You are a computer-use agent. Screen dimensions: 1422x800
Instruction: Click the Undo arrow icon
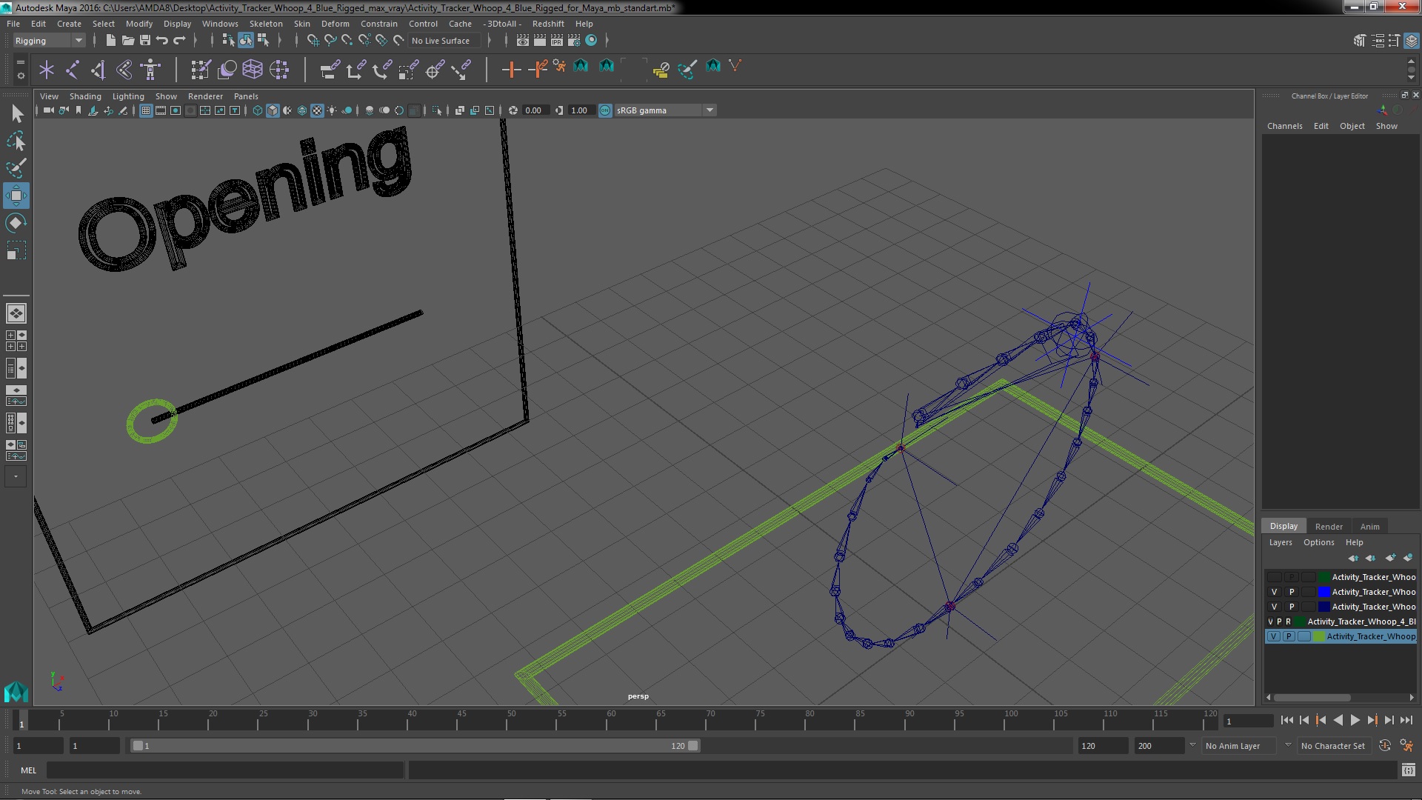(162, 40)
